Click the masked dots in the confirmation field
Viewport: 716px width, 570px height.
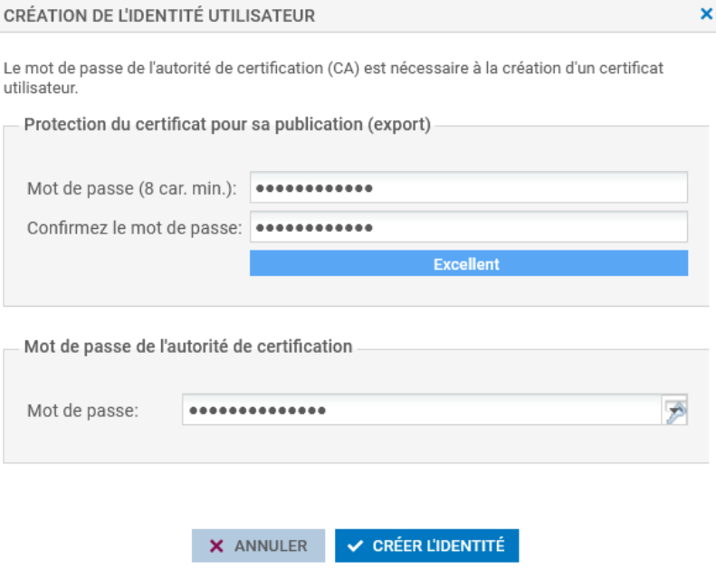tap(315, 227)
